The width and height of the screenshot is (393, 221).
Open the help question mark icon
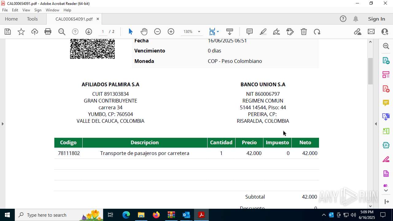pos(343,19)
